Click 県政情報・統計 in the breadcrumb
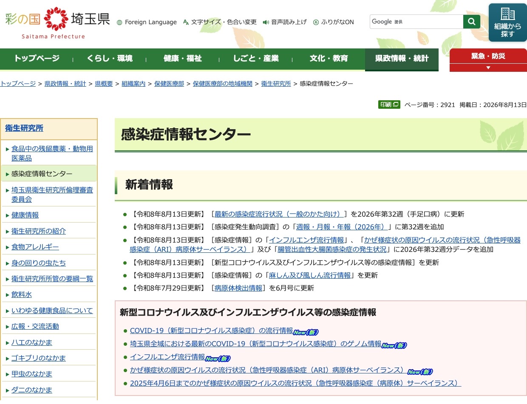This screenshot has height=404, width=527. click(x=65, y=84)
